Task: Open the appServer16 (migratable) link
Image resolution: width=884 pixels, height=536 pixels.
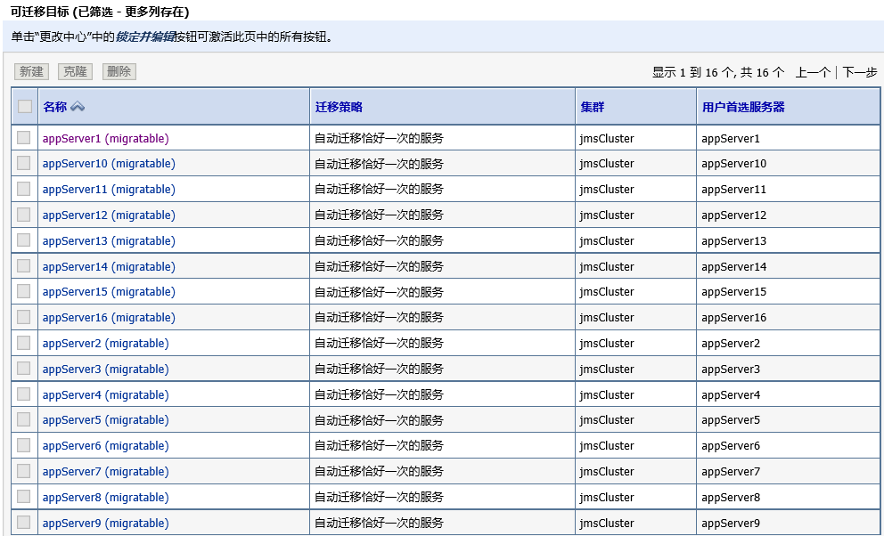Action: tap(109, 318)
